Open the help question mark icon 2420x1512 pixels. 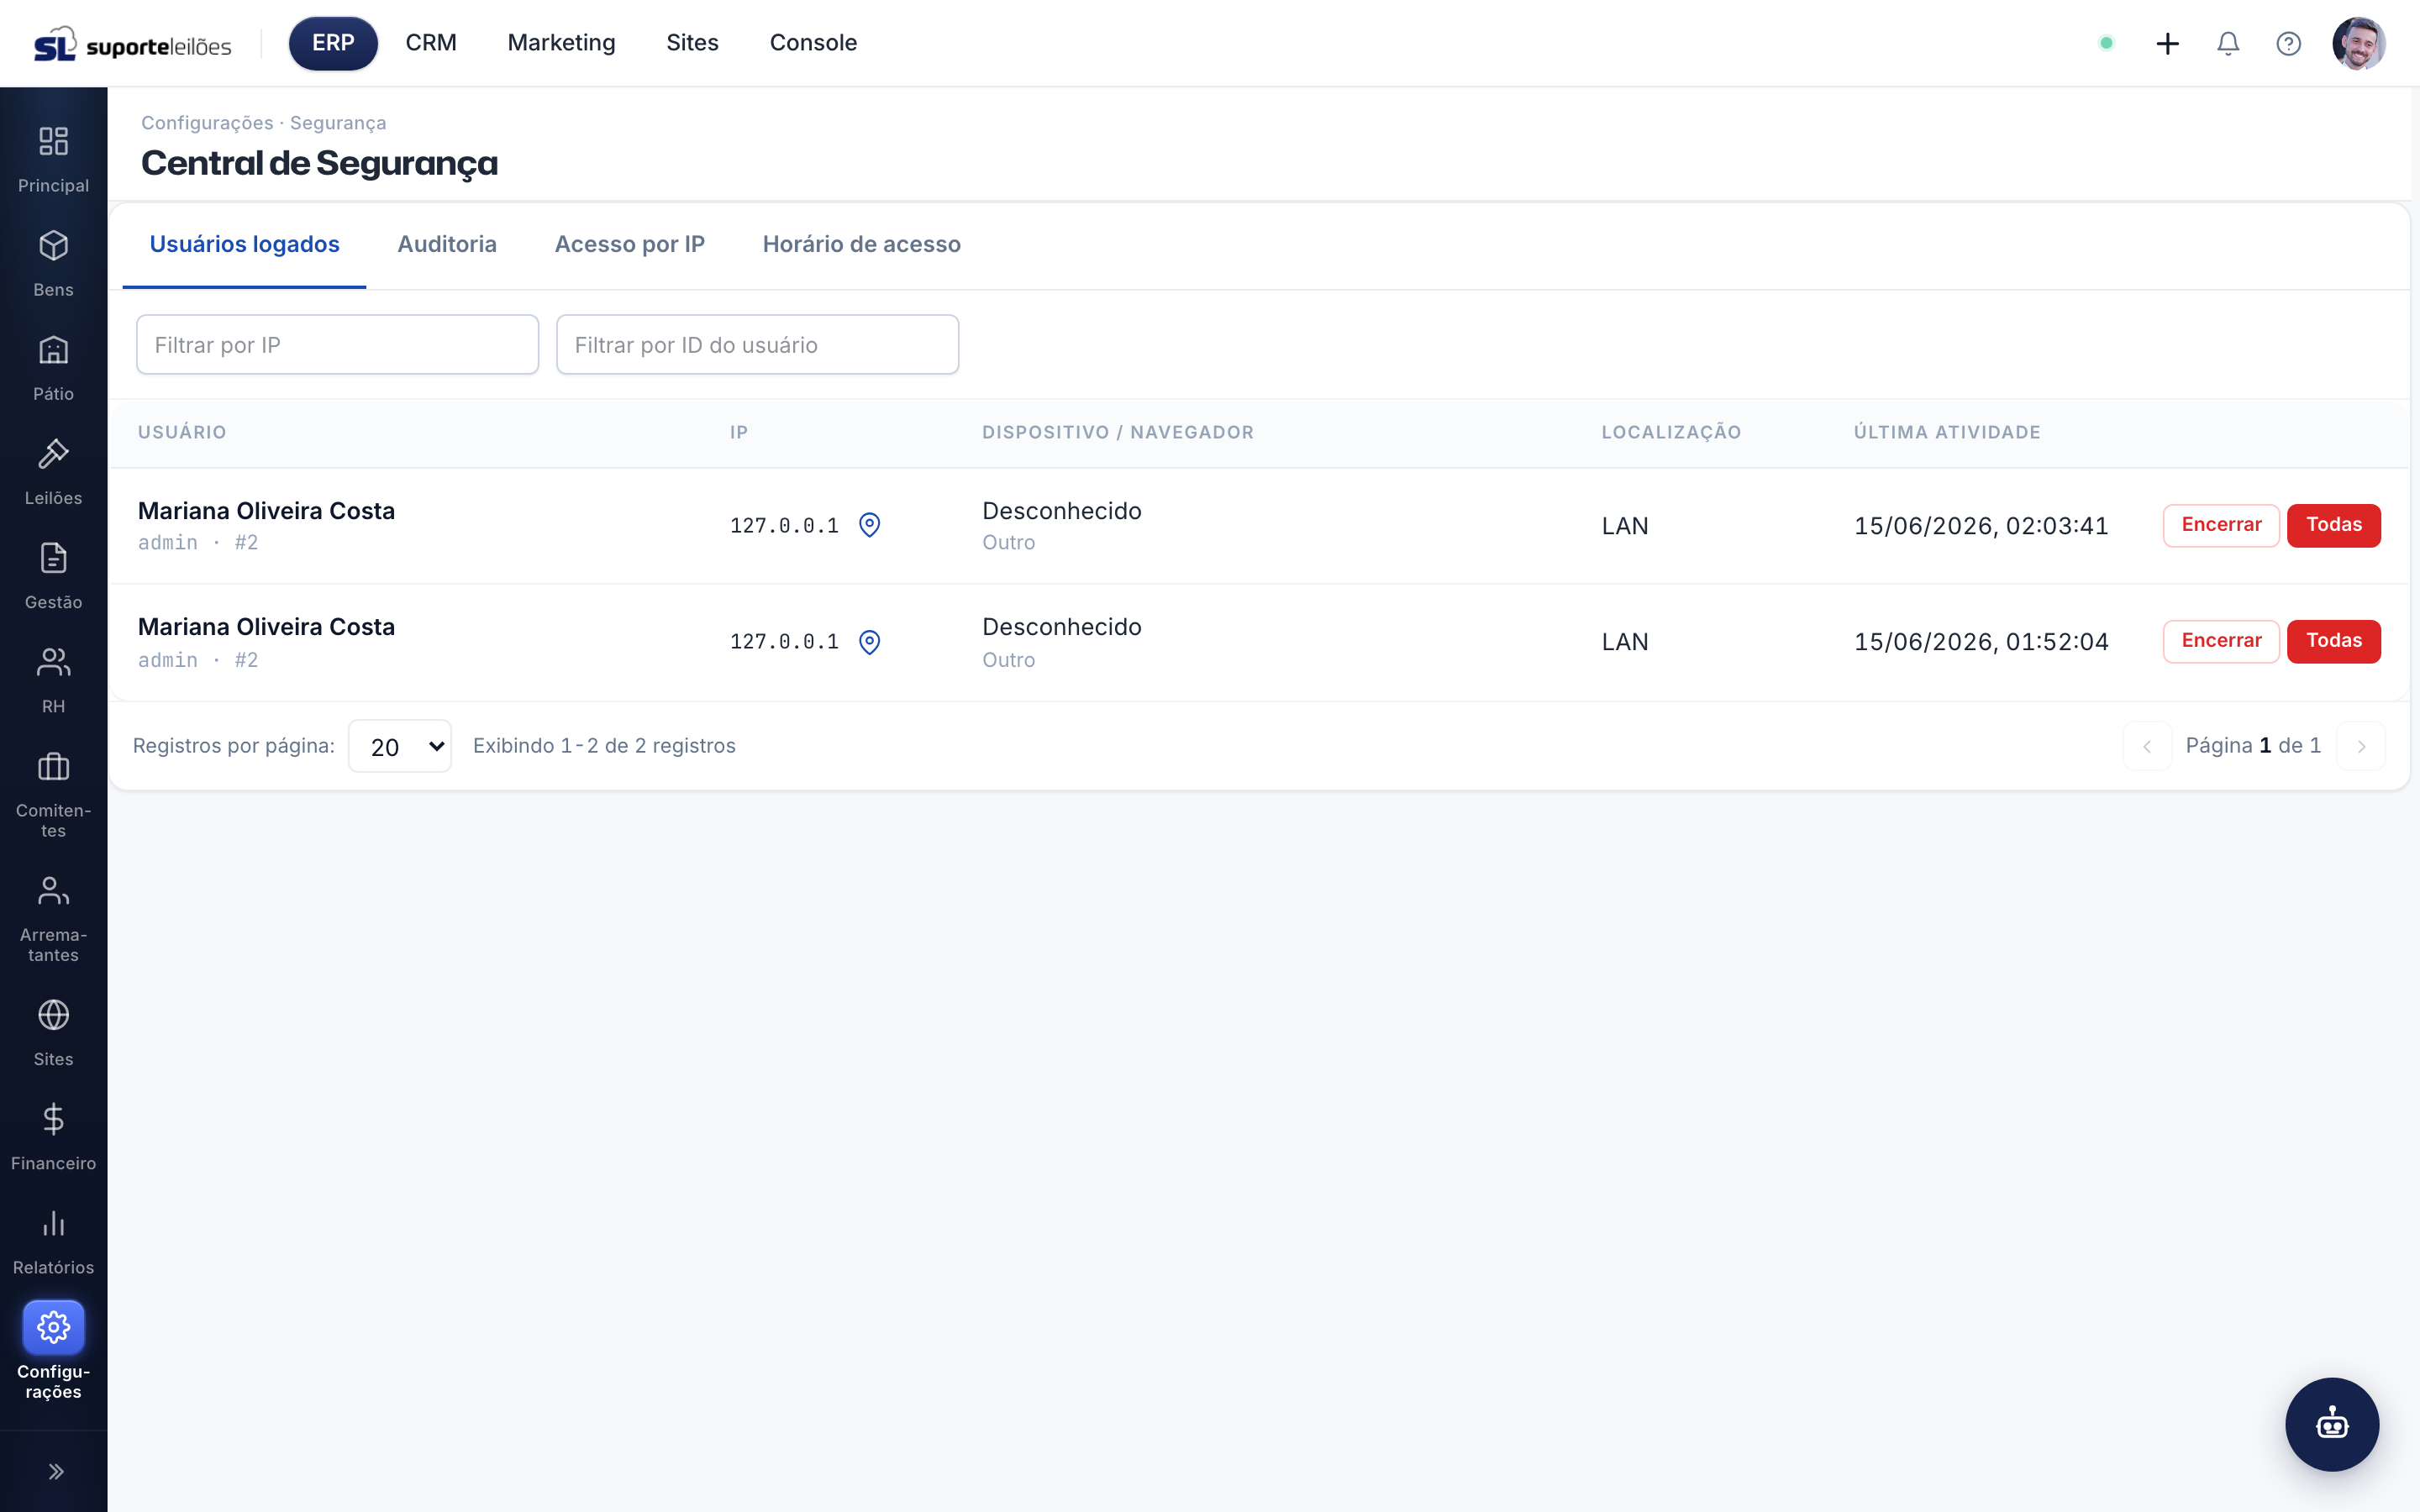[2288, 43]
